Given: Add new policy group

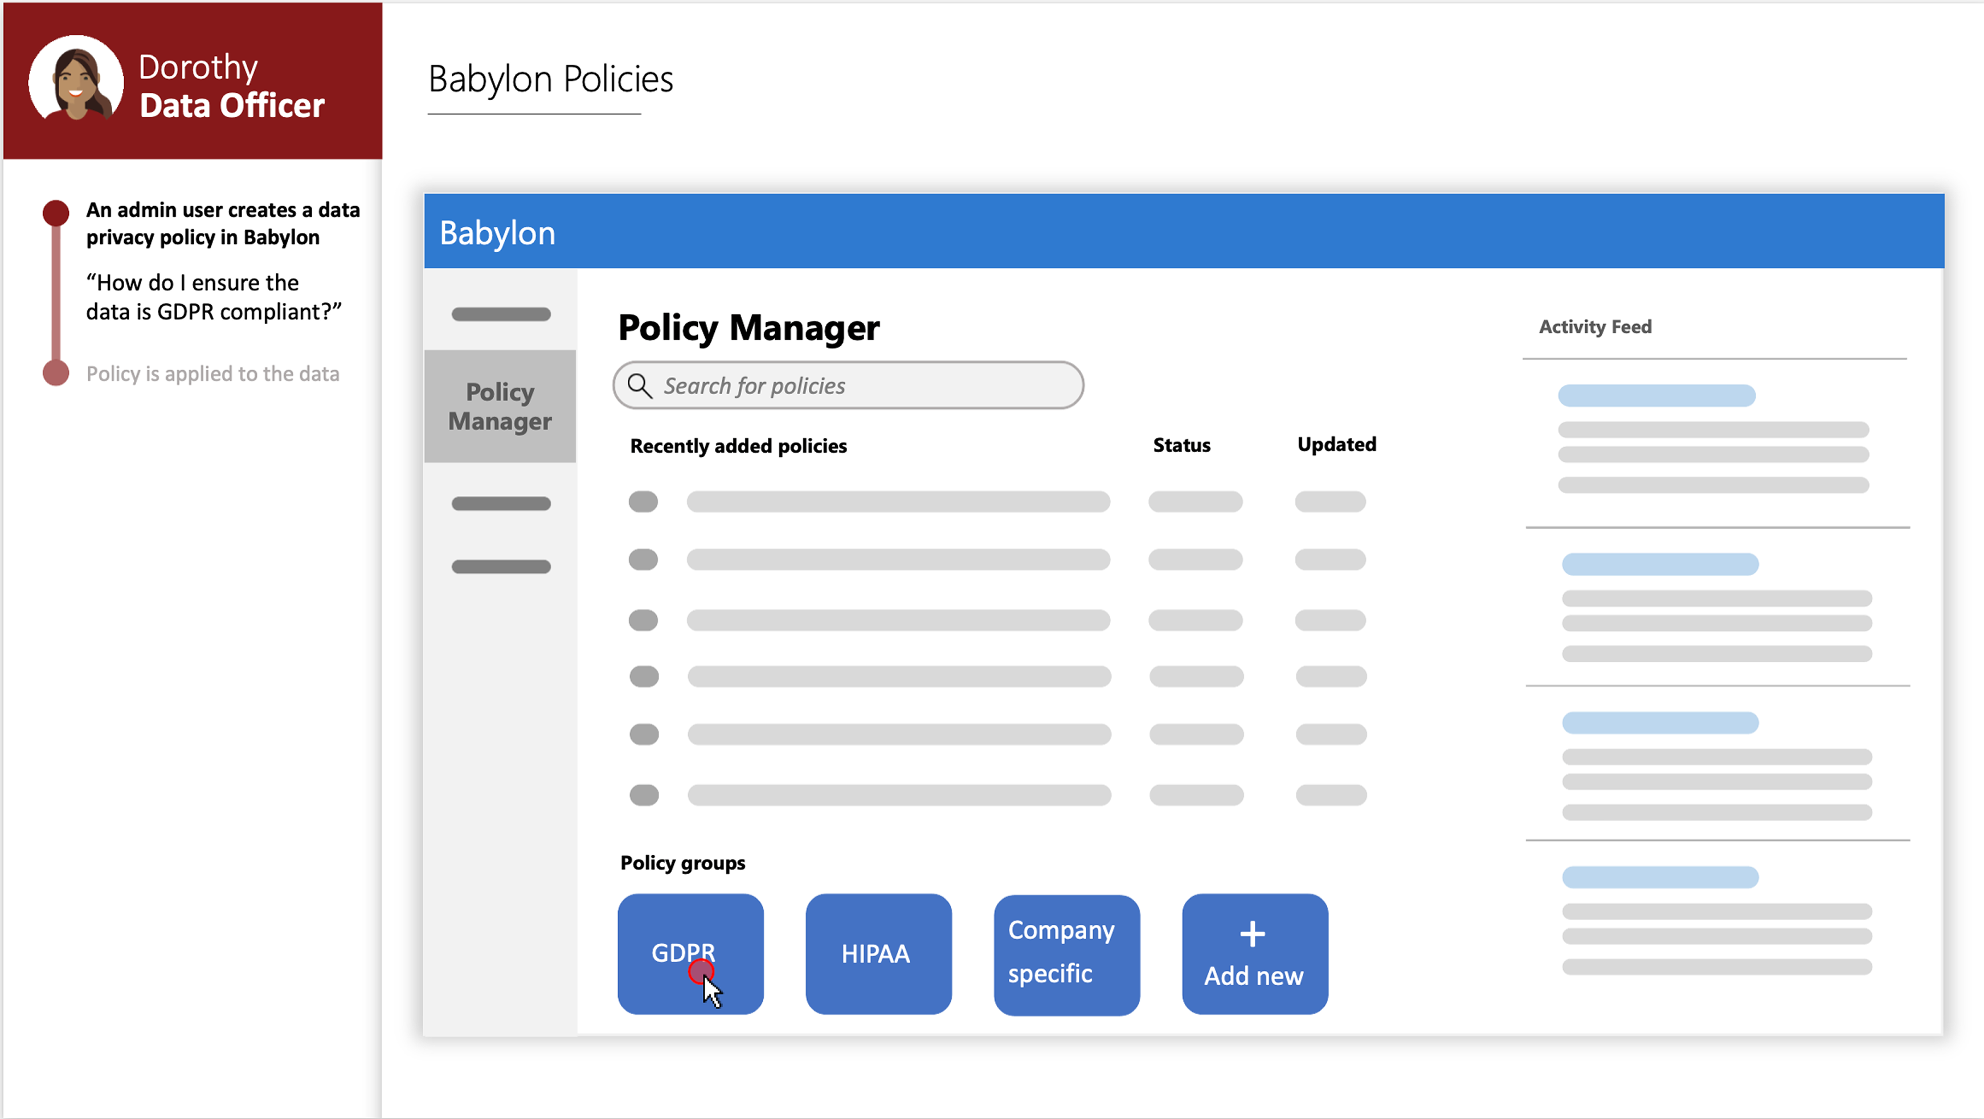Looking at the screenshot, I should pyautogui.click(x=1255, y=953).
